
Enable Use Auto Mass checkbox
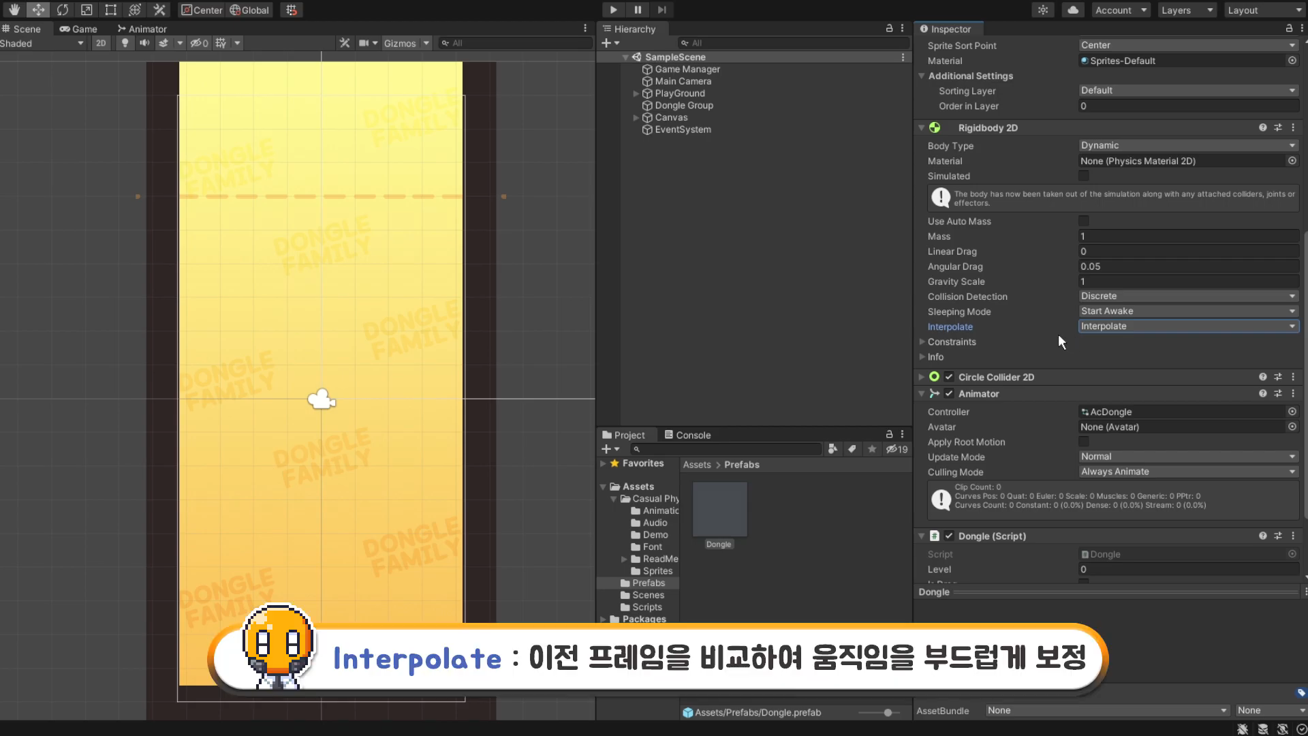click(x=1083, y=221)
